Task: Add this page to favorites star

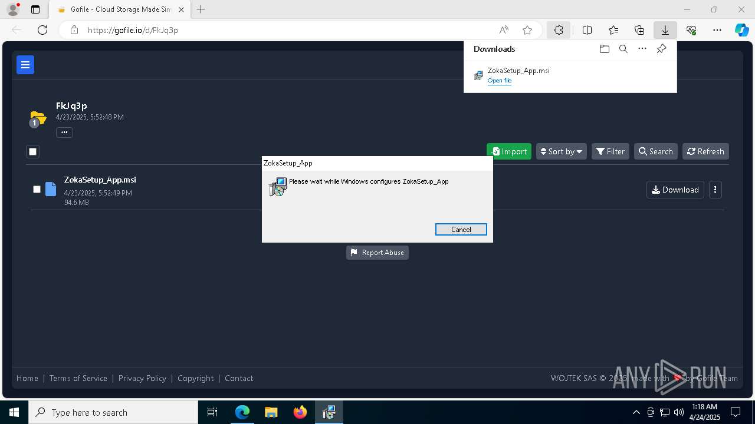Action: point(527,30)
